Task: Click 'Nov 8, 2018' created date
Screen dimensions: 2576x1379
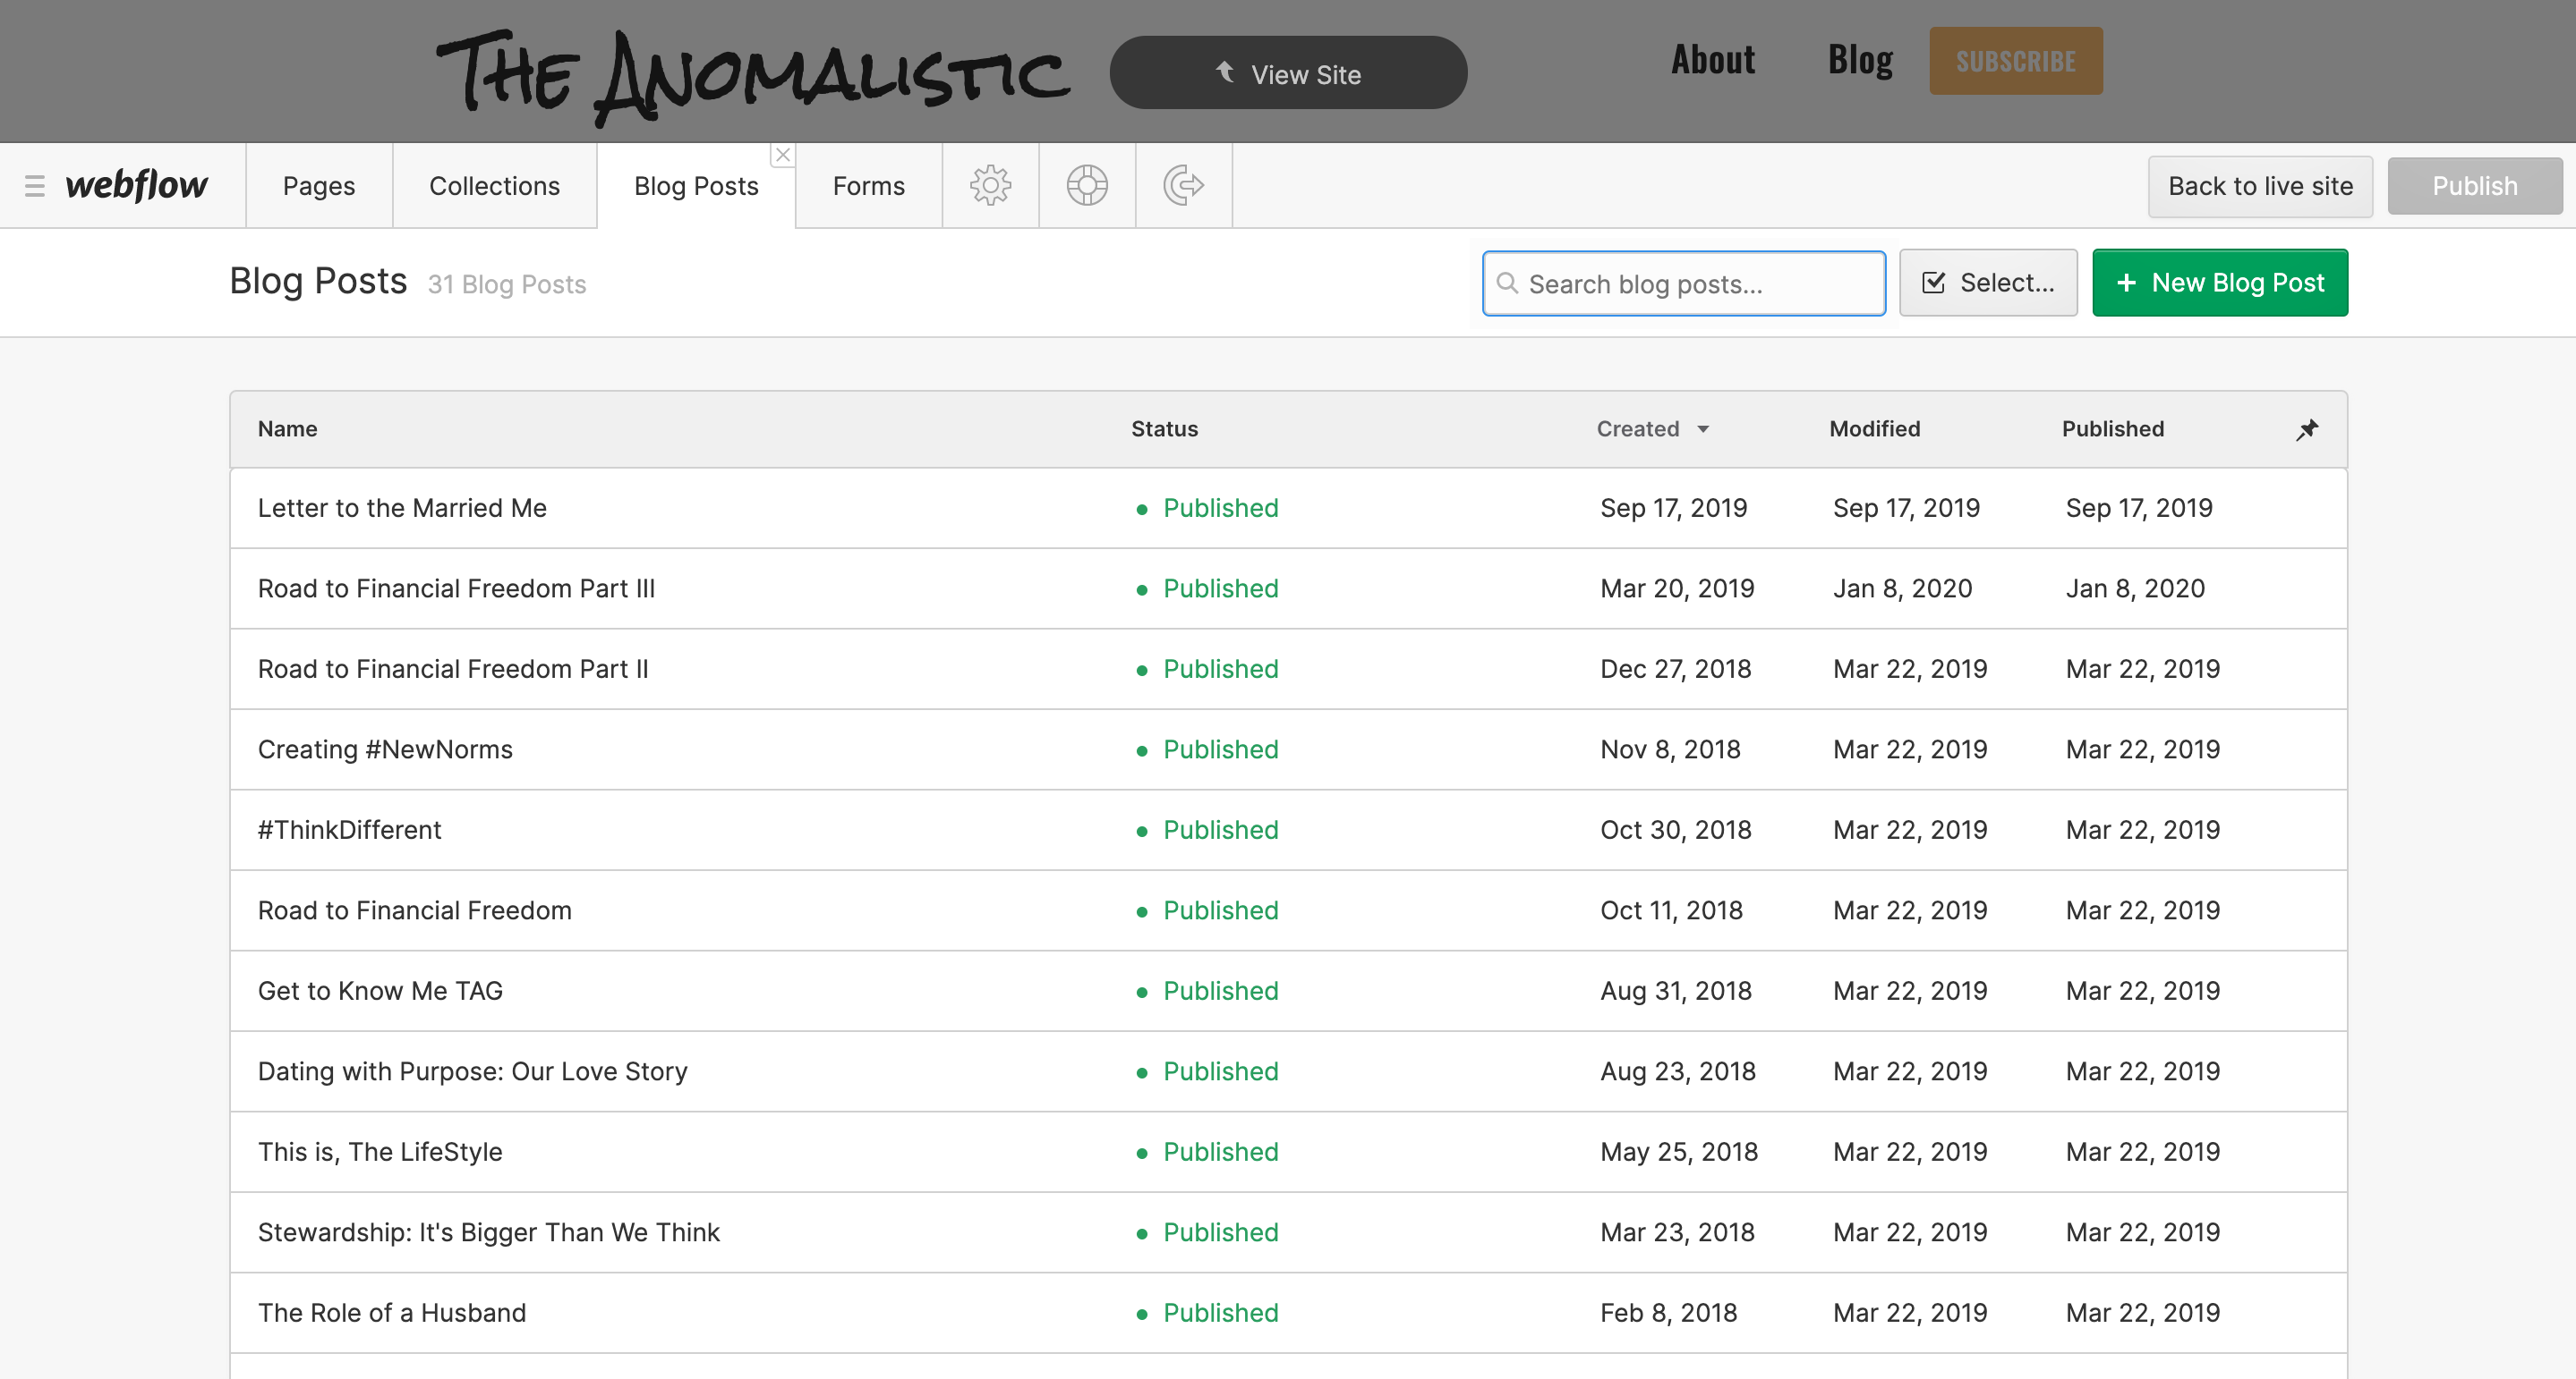Action: click(x=1670, y=749)
